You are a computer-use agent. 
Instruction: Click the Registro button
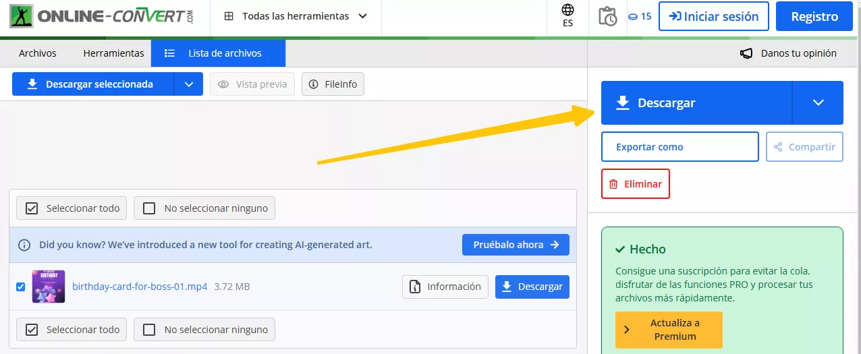tap(814, 16)
